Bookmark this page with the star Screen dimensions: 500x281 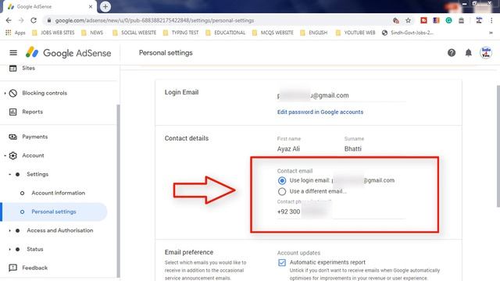pos(408,20)
